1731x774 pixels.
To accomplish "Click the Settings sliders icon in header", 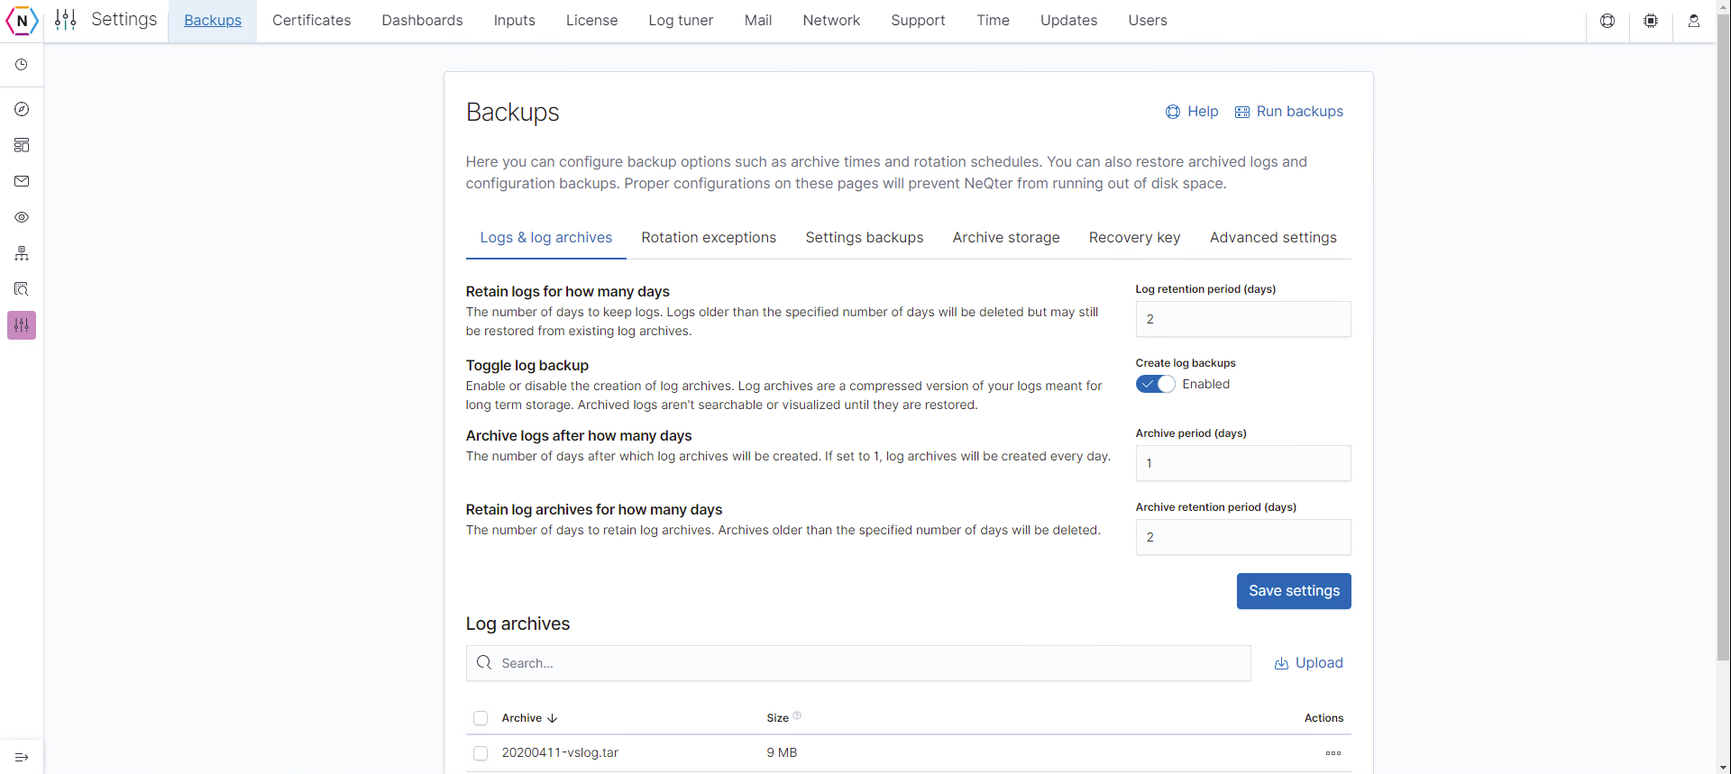I will coord(66,20).
